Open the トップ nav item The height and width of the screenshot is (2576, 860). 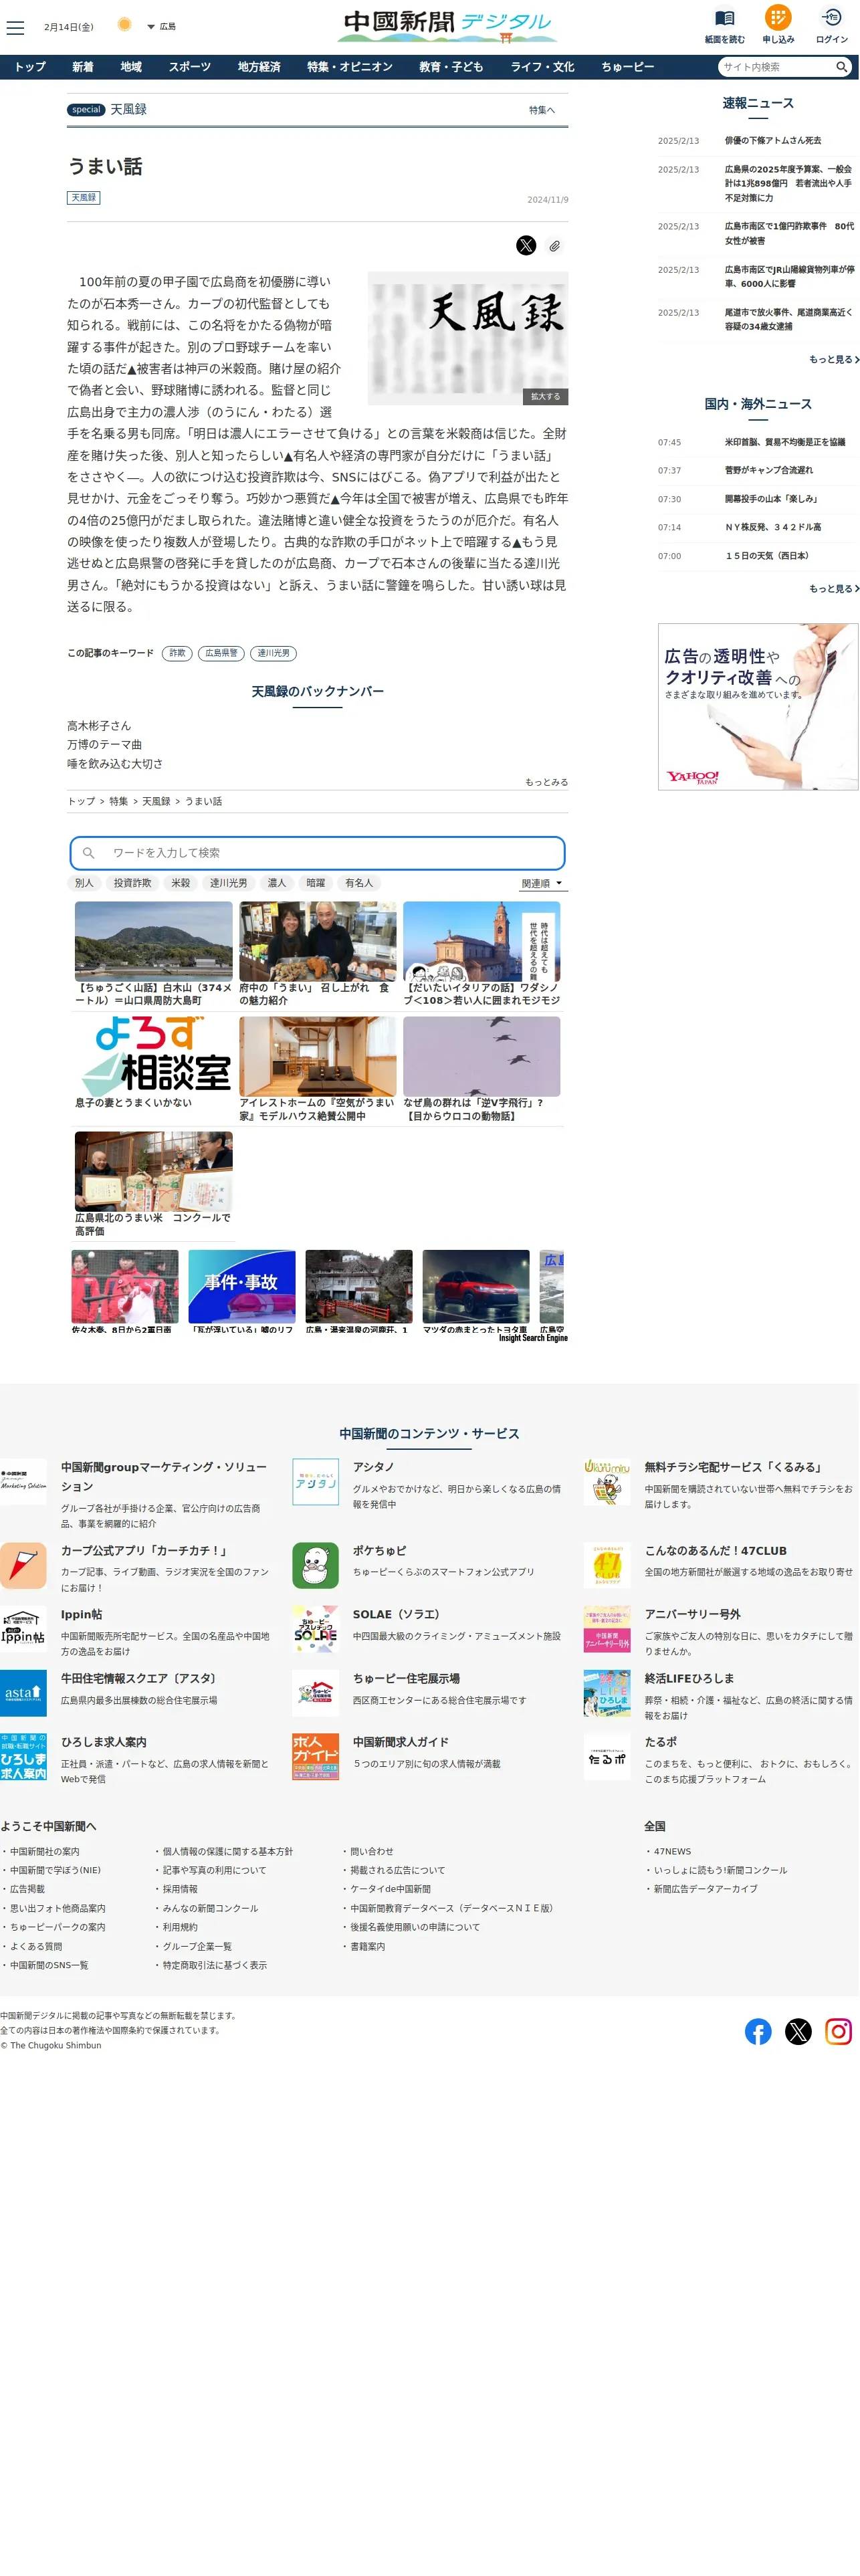[x=30, y=67]
